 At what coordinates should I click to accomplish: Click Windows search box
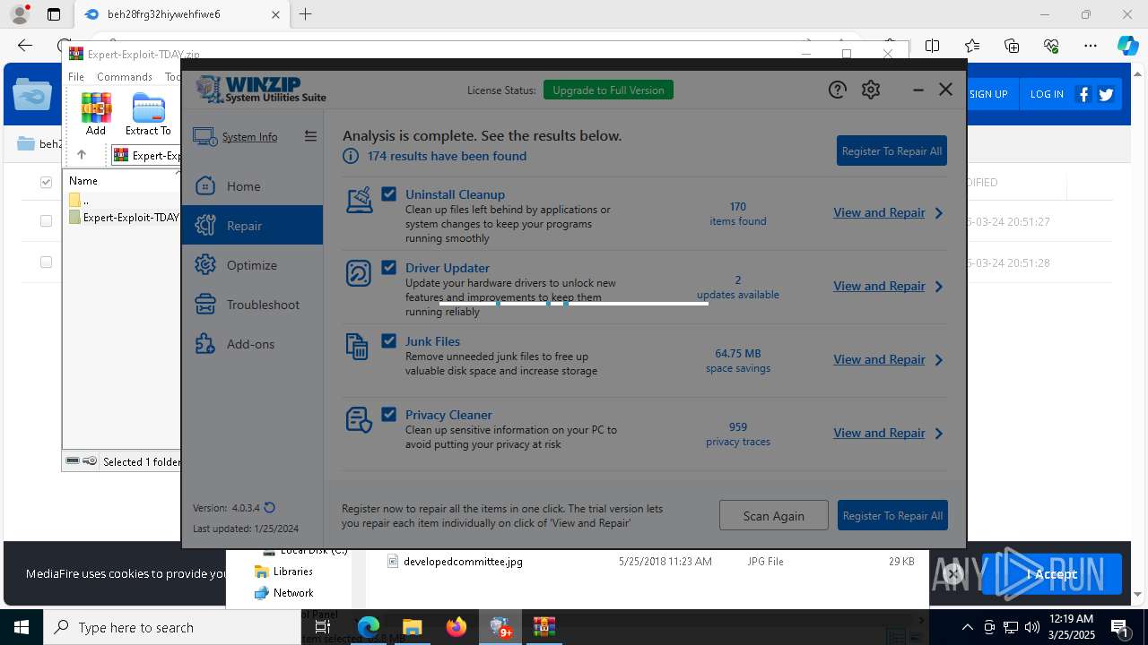coord(172,627)
